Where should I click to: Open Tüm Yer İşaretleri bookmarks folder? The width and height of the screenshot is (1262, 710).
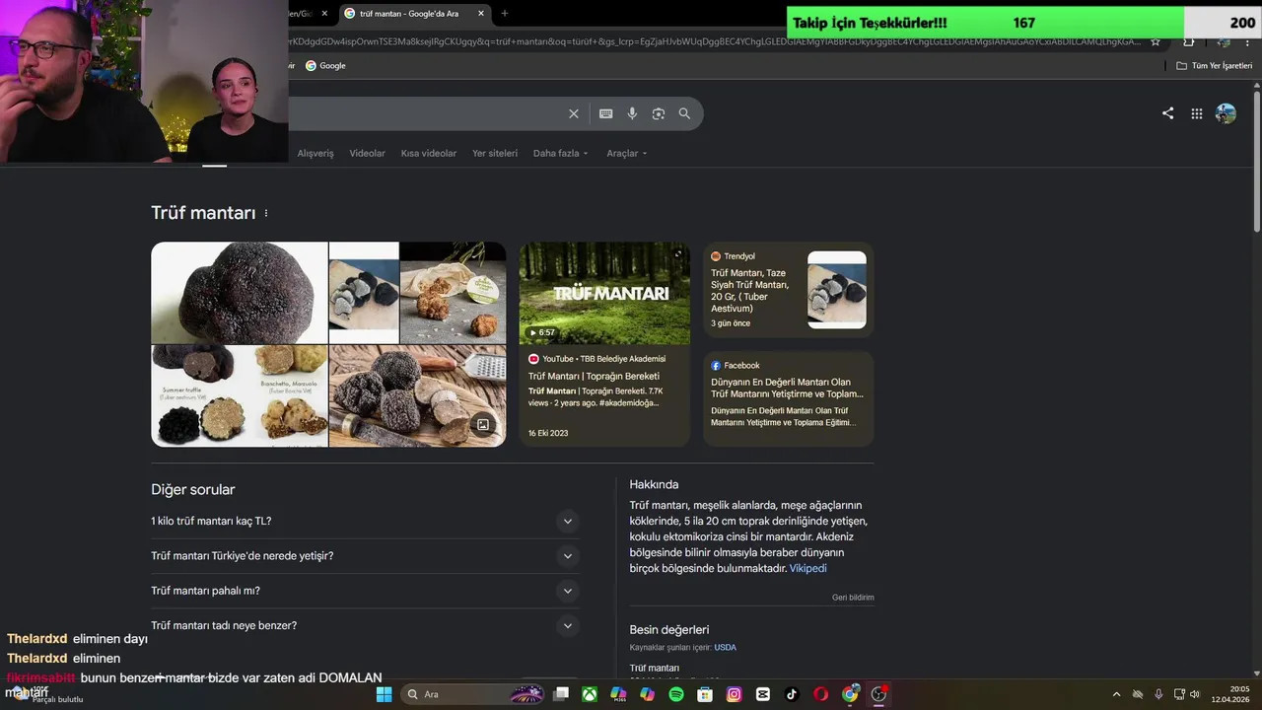[1215, 65]
